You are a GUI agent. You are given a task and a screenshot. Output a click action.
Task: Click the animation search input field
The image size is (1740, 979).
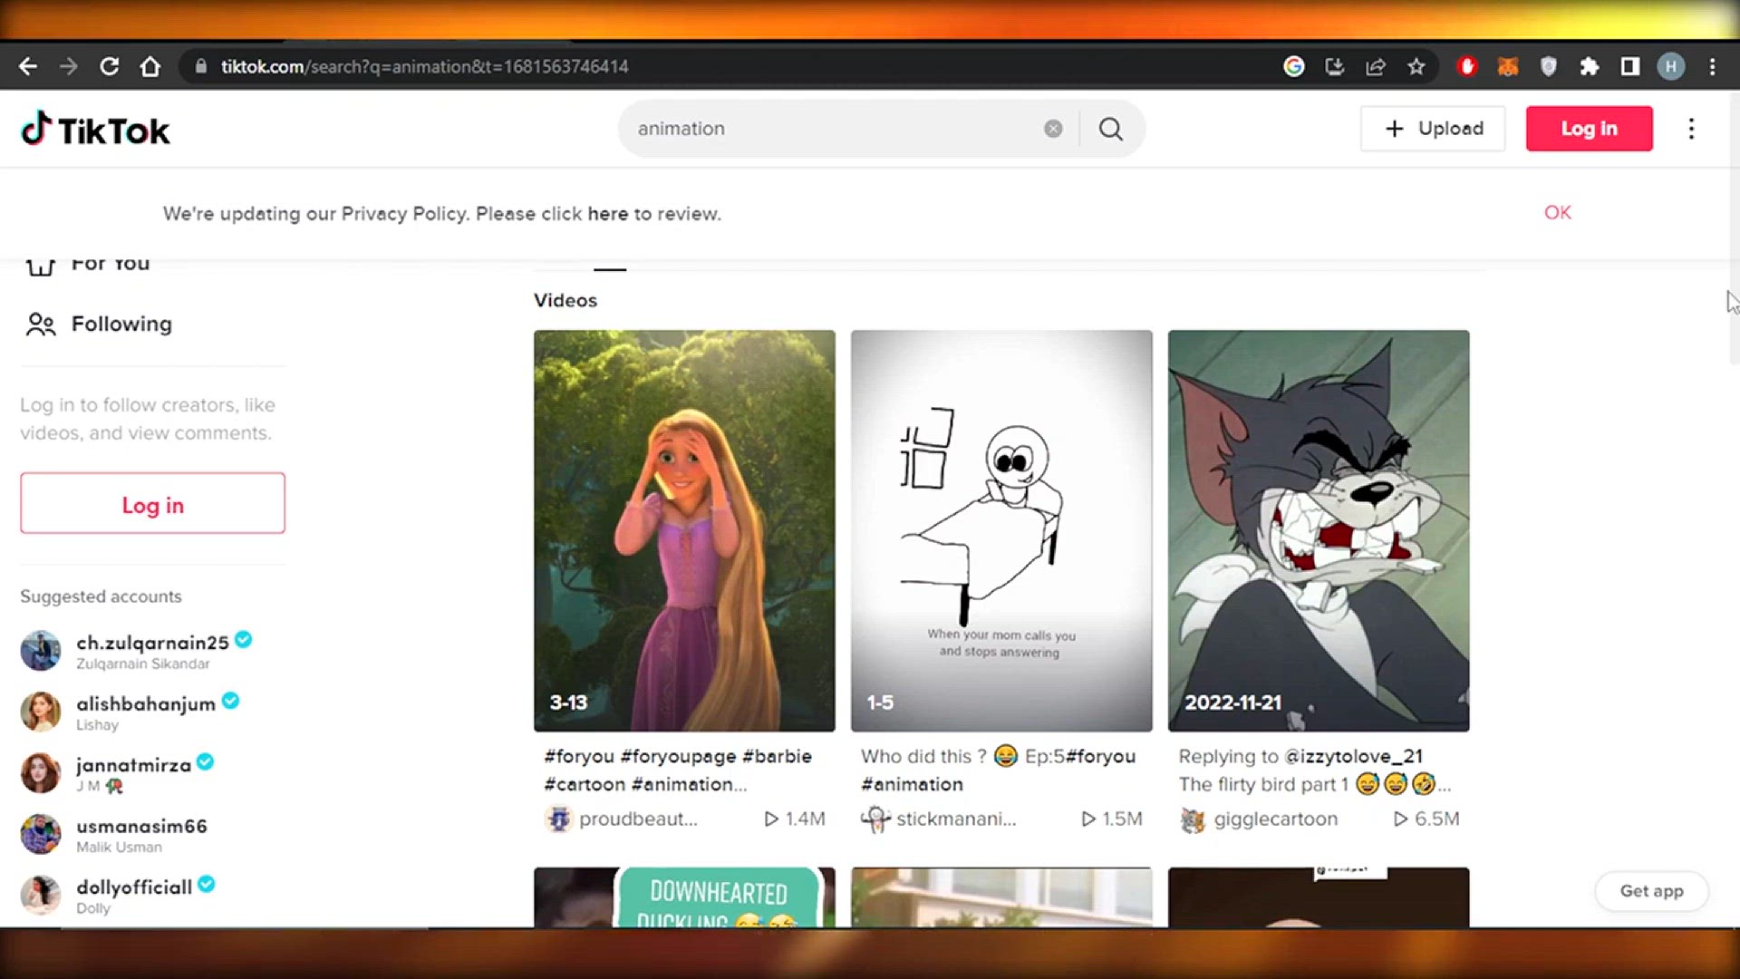tap(834, 129)
